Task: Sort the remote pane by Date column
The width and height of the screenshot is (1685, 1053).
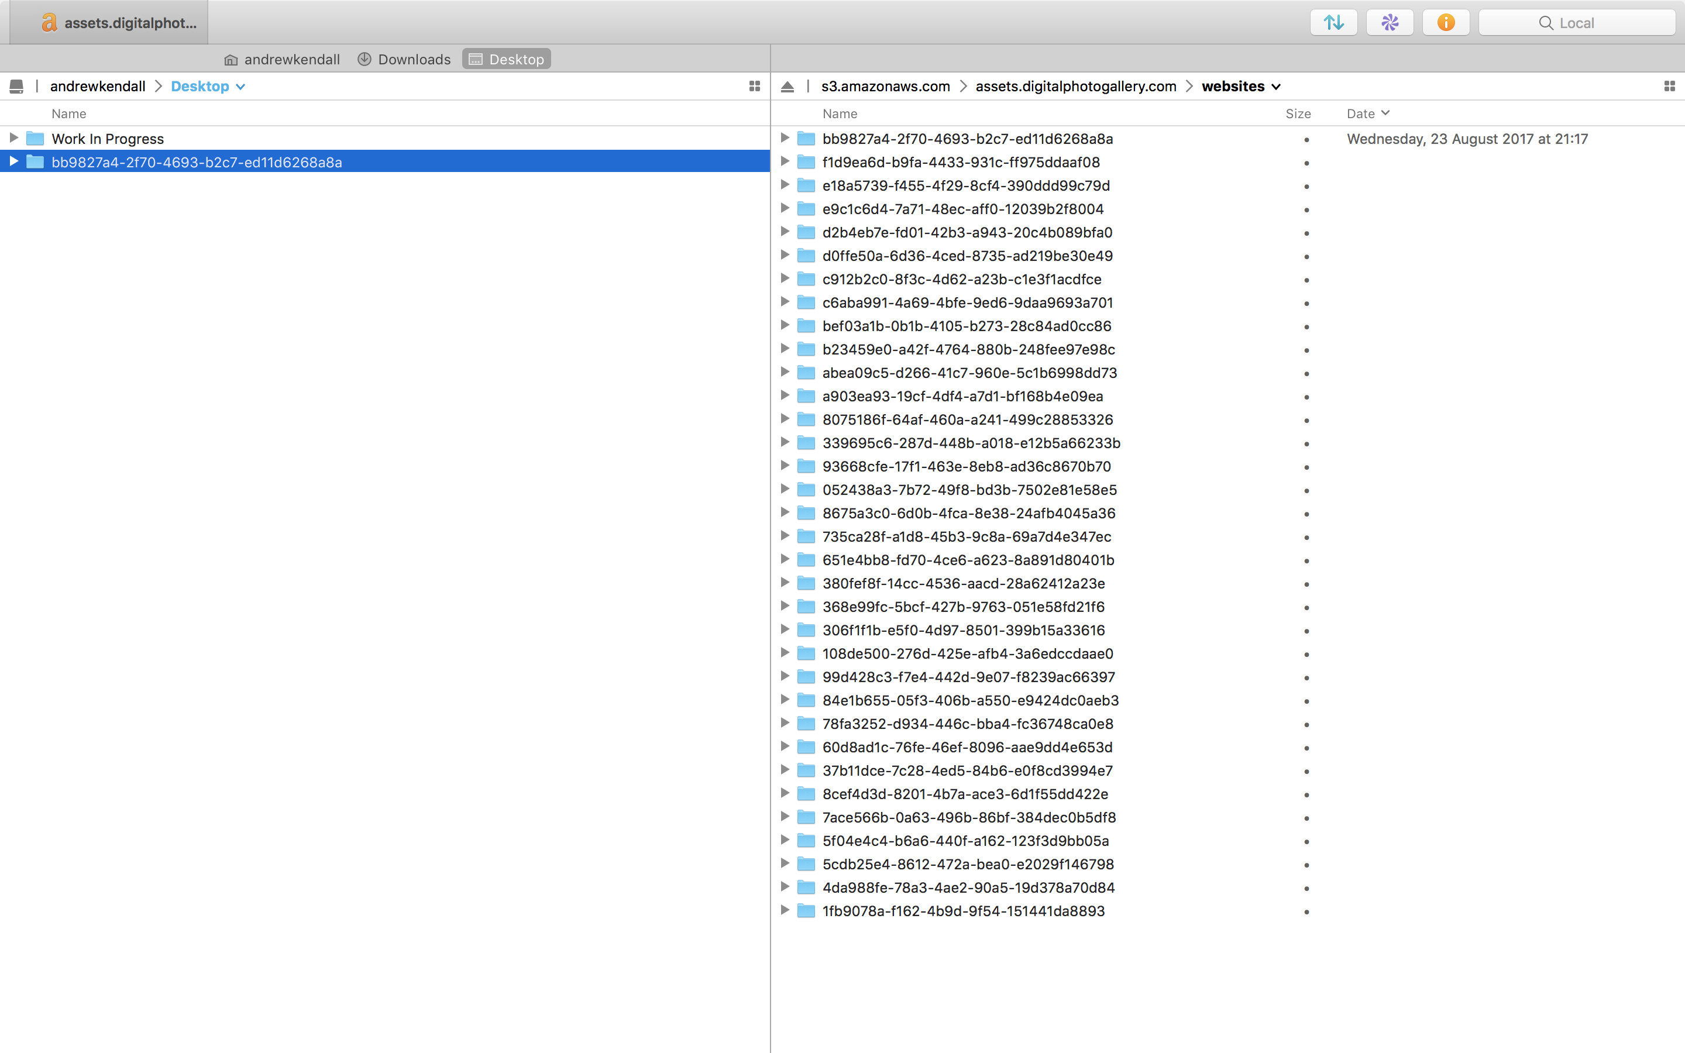Action: pos(1367,113)
